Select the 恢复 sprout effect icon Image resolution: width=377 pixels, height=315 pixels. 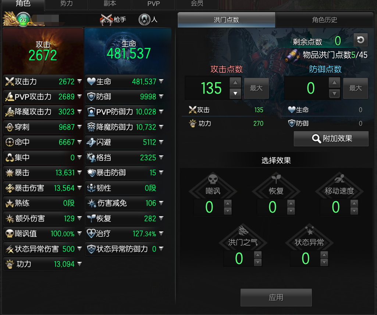(x=276, y=179)
